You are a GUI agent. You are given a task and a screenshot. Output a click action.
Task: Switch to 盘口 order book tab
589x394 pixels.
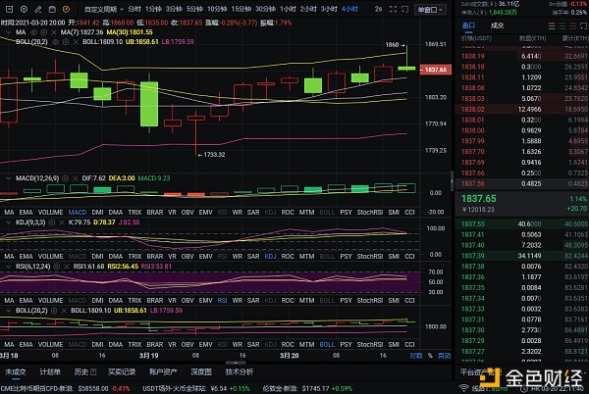[468, 25]
